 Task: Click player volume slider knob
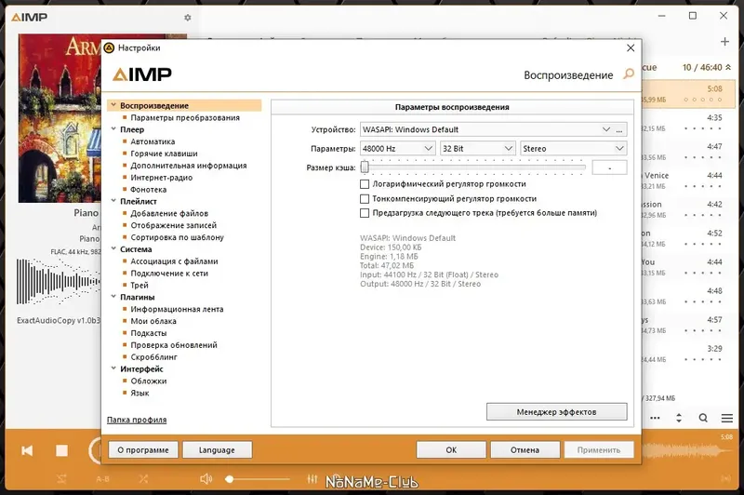pos(230,479)
